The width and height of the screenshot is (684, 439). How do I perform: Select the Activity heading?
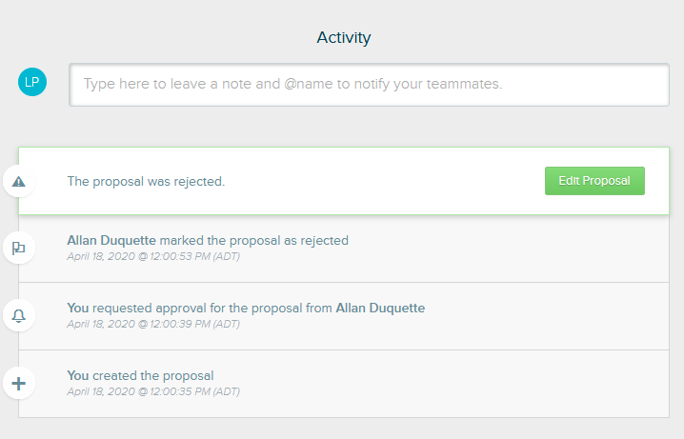click(x=344, y=37)
